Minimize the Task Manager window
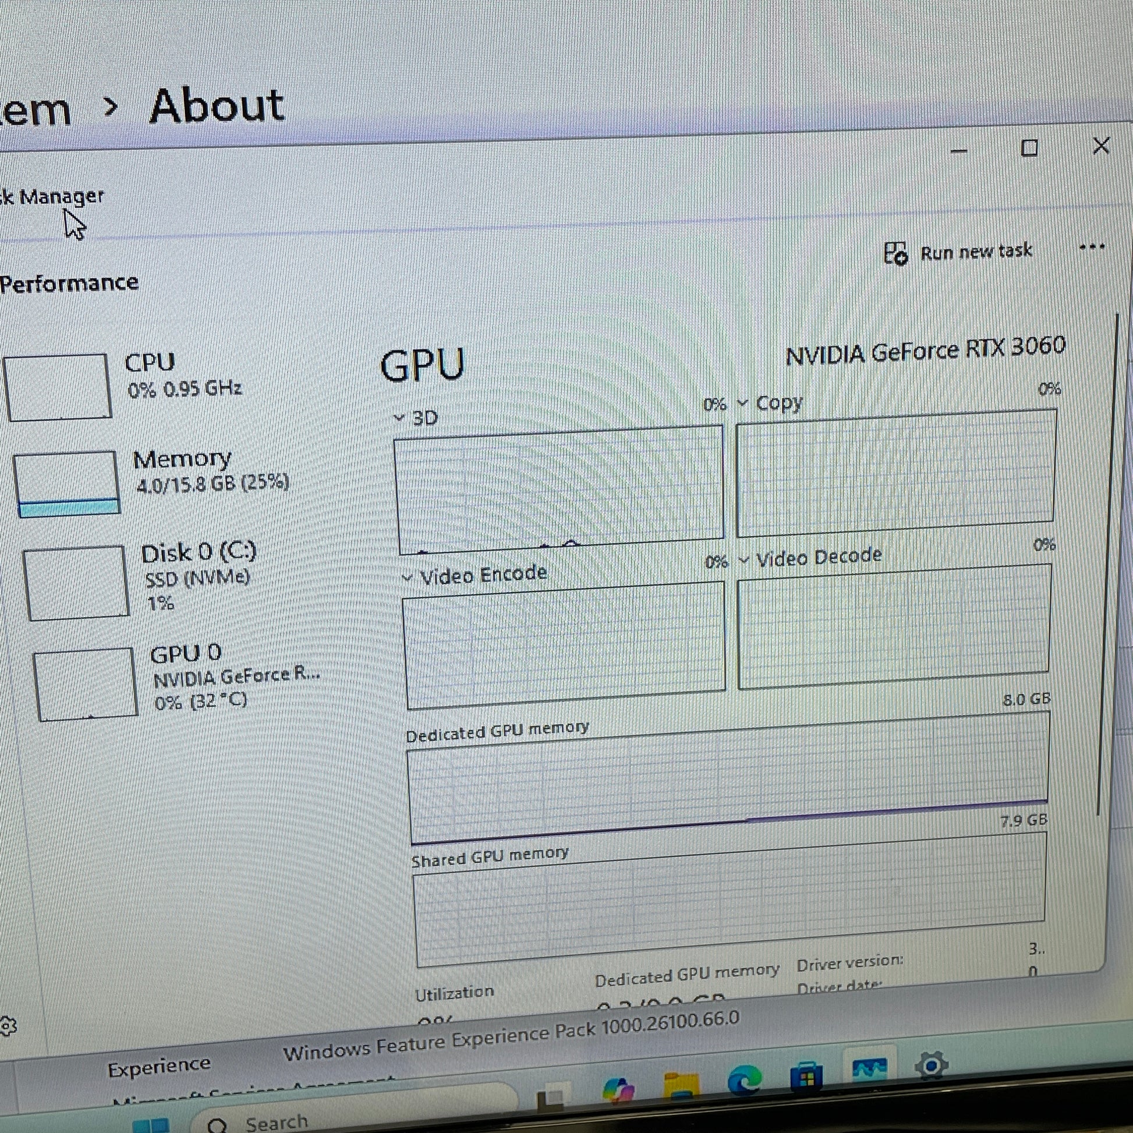 point(959,151)
